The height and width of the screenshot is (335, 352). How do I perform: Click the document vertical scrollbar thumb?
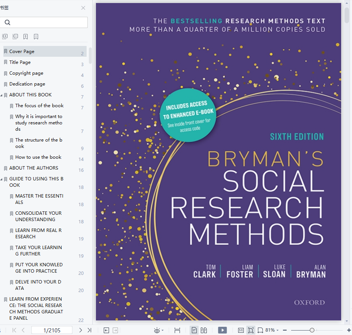[347, 15]
